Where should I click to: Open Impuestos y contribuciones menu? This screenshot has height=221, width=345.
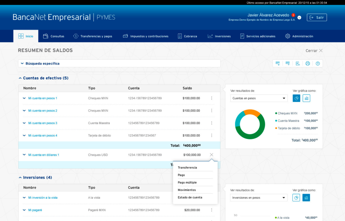(146, 36)
